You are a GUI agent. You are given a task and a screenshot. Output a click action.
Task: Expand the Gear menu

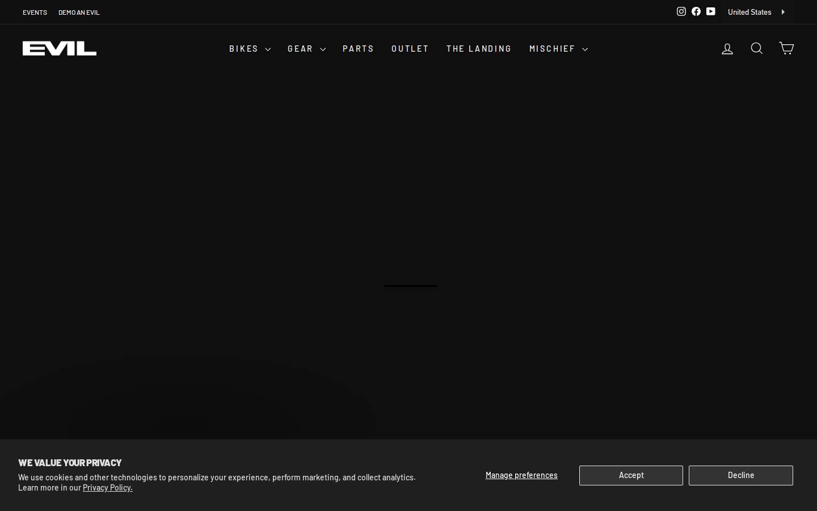(306, 49)
